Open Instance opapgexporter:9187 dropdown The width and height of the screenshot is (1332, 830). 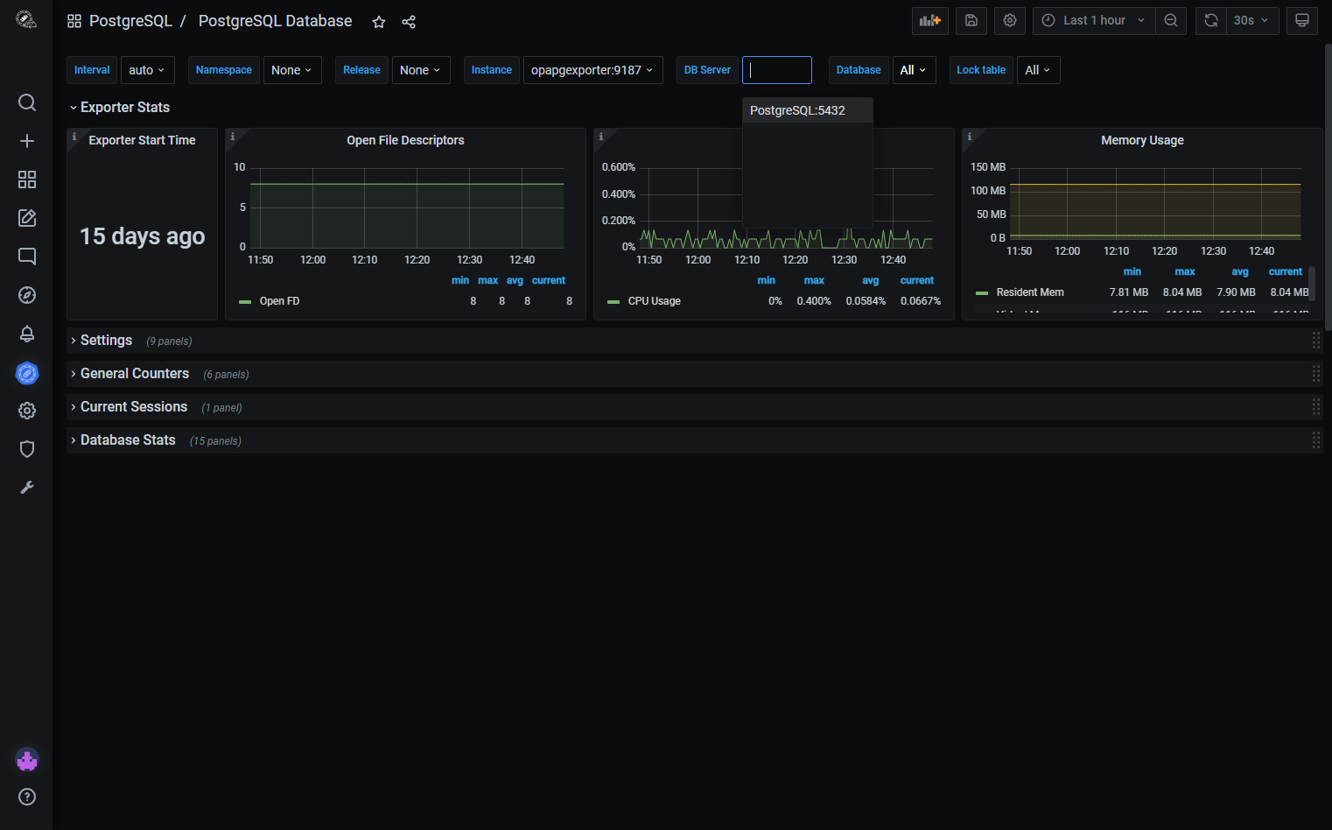pos(592,70)
